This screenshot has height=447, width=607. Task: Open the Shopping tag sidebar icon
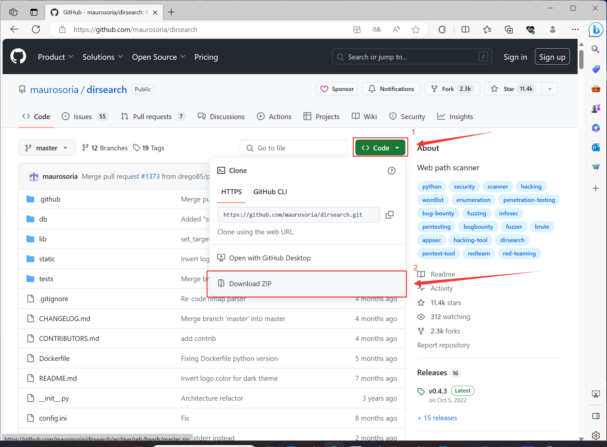596,69
